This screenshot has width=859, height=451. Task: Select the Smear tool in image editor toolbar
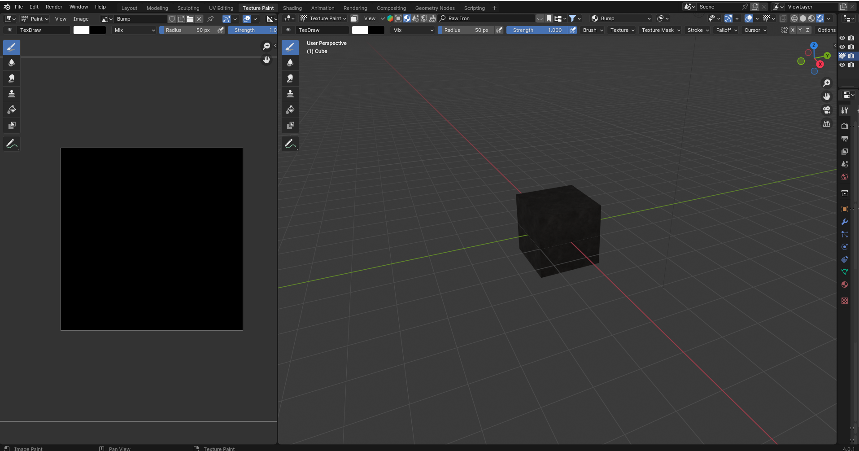click(12, 78)
